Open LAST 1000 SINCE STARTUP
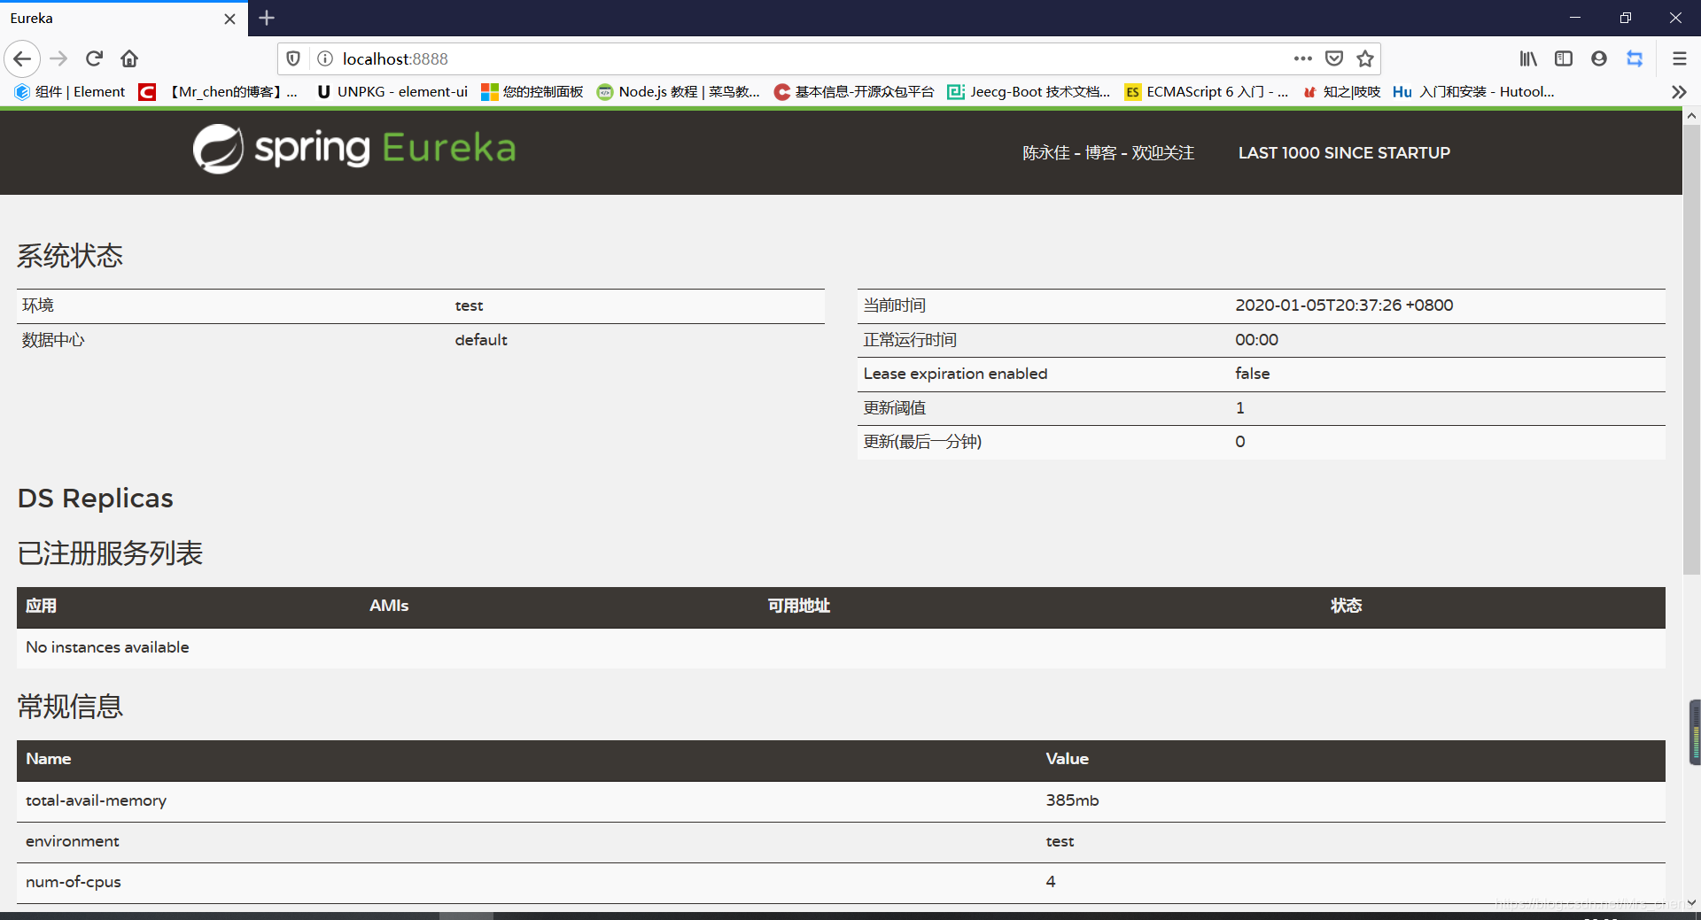Image resolution: width=1701 pixels, height=920 pixels. (1344, 153)
